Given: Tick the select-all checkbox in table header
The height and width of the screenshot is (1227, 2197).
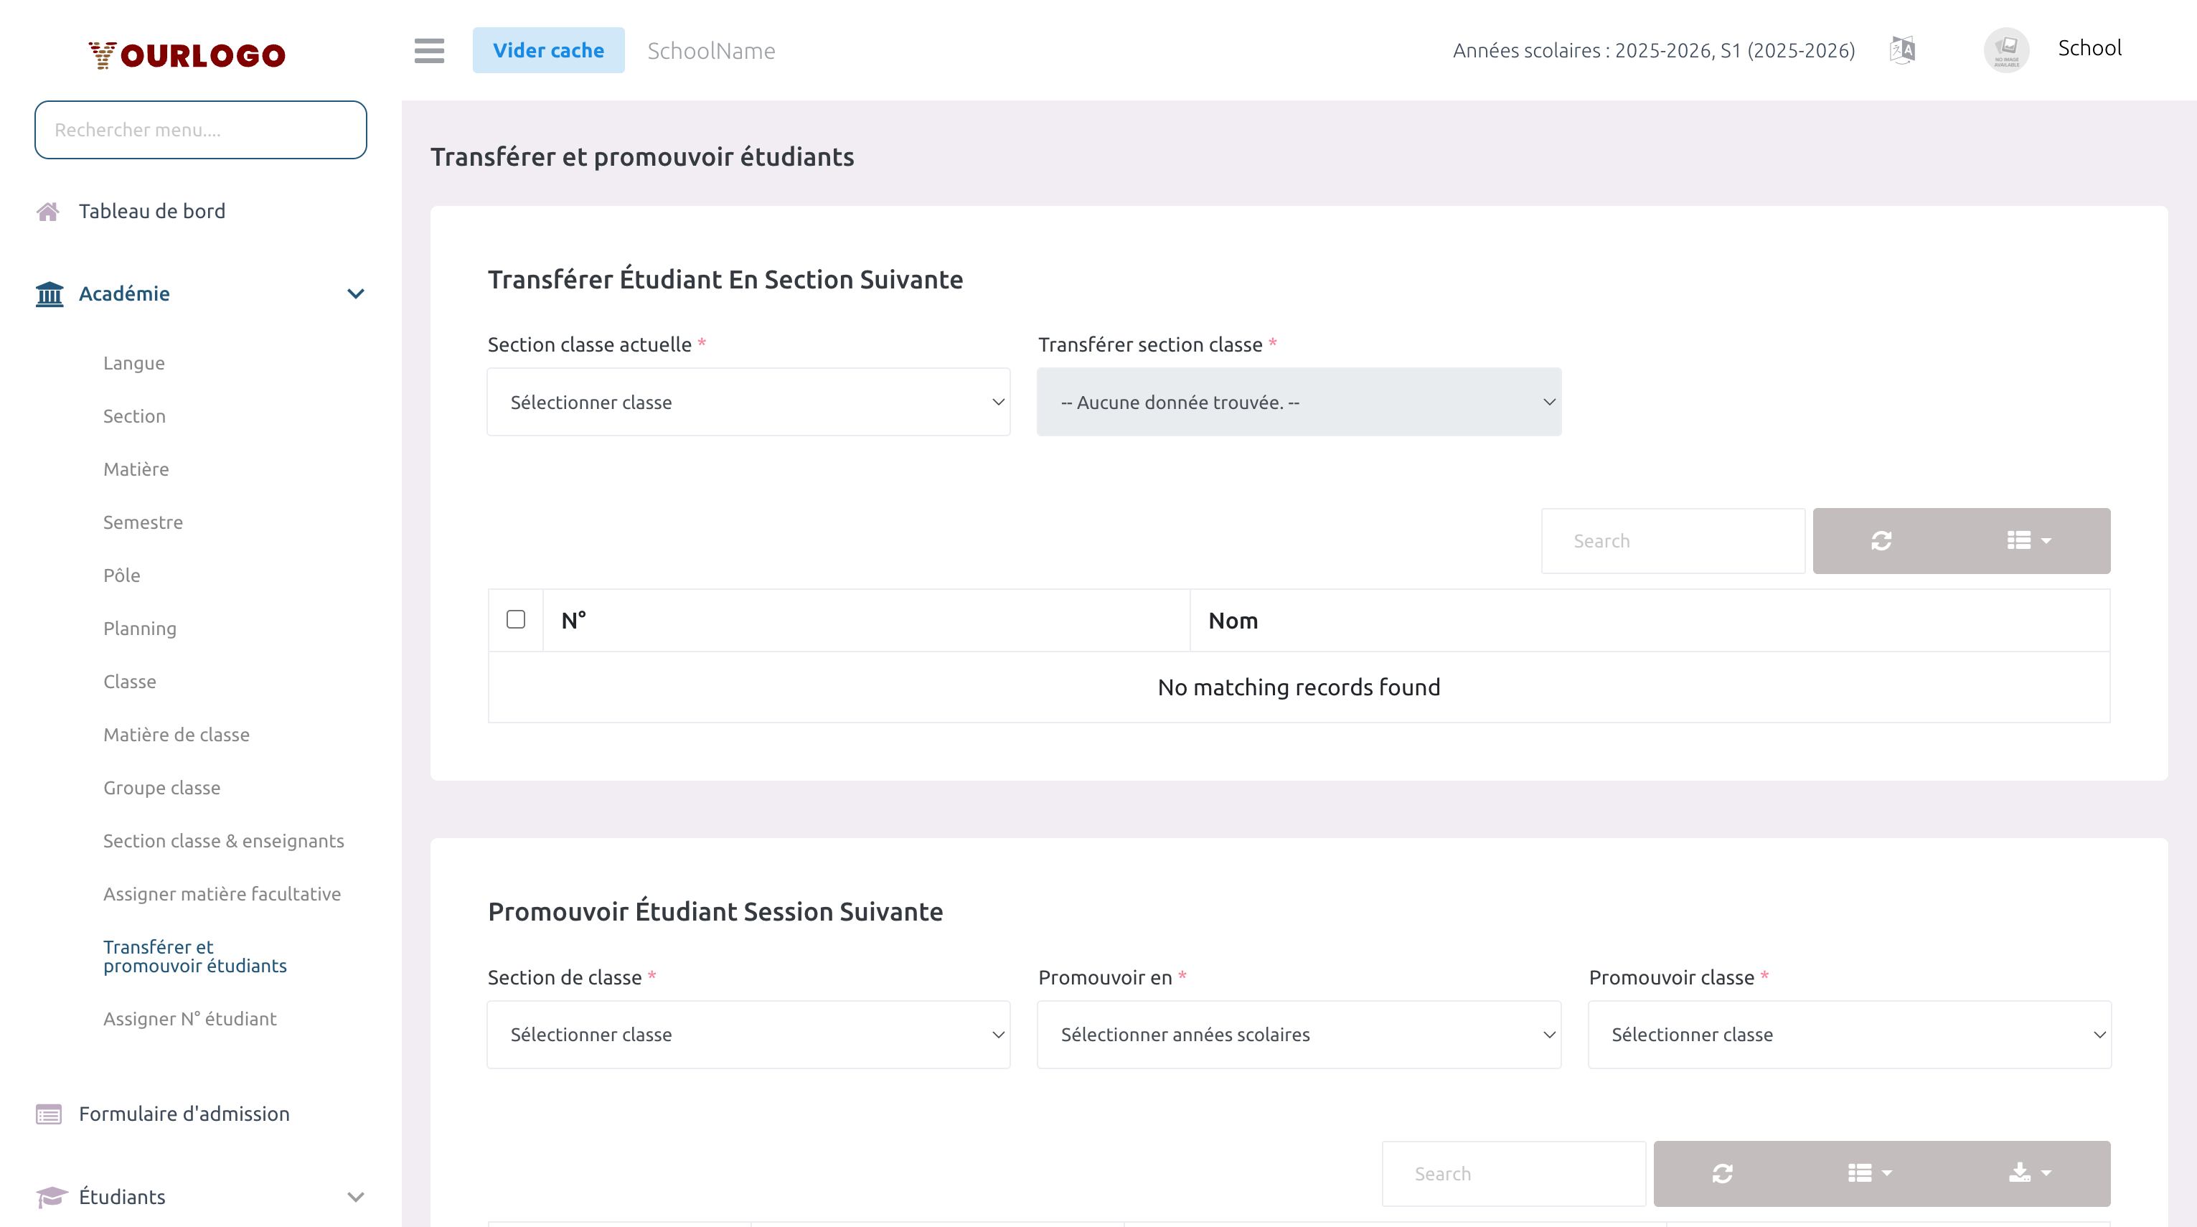Looking at the screenshot, I should [x=515, y=619].
